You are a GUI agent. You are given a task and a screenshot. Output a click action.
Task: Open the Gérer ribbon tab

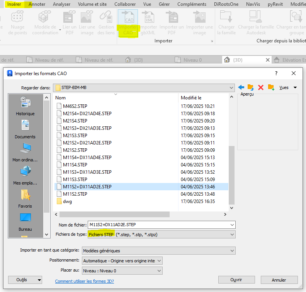click(x=164, y=4)
